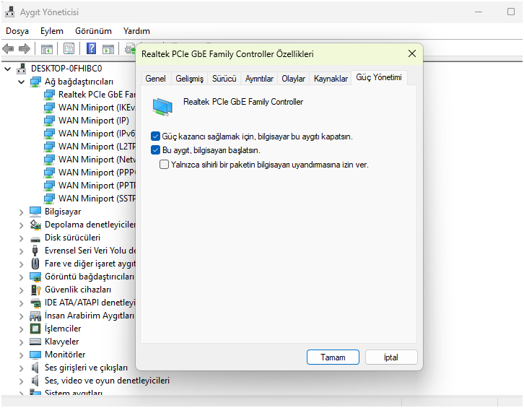The image size is (524, 408).
Task: Select the Güç Yönetimi tab
Action: (x=379, y=77)
